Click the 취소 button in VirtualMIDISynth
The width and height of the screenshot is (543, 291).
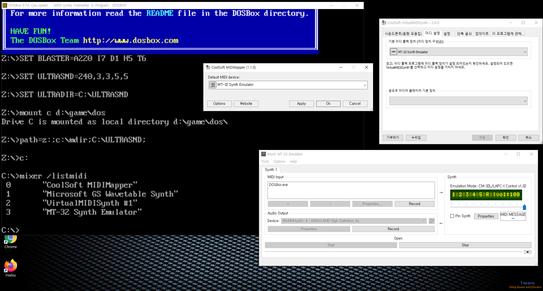[x=529, y=138]
